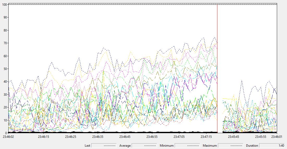Click the Average value field

(x=144, y=146)
